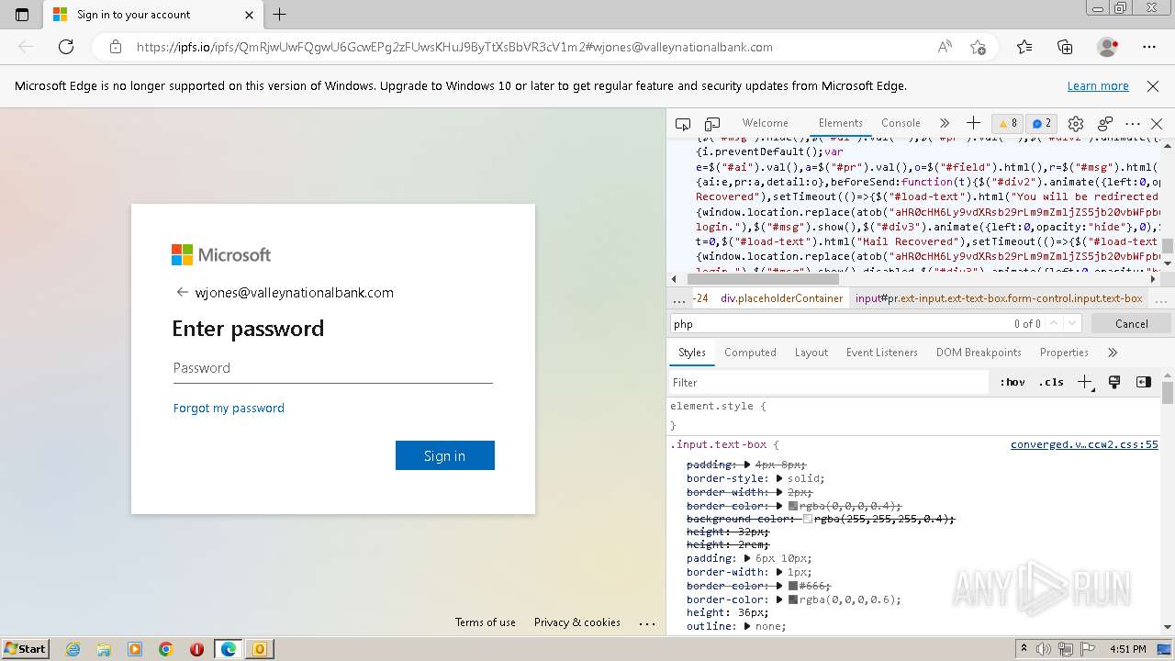
Task: Refresh the page with reload icon
Action: click(66, 47)
